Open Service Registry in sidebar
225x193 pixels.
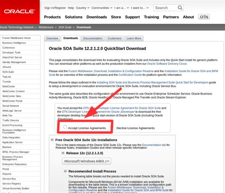click(x=11, y=183)
